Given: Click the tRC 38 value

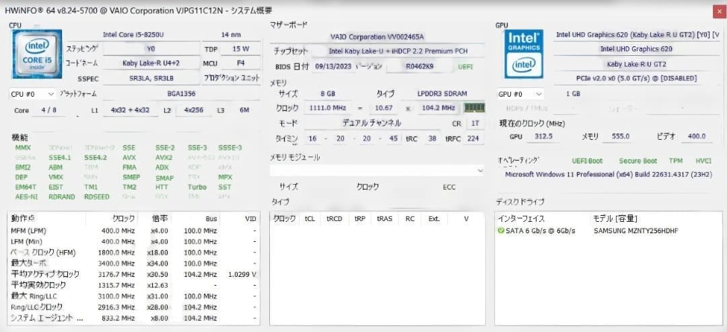Looking at the screenshot, I should 432,138.
